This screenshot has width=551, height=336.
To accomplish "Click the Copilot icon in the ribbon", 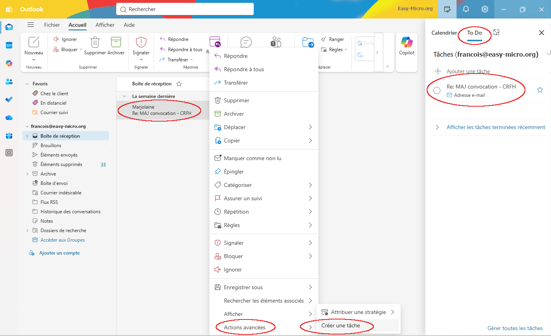I will coord(407,42).
